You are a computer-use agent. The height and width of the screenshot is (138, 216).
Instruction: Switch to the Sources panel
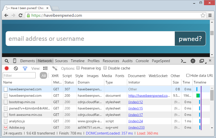click(x=61, y=61)
